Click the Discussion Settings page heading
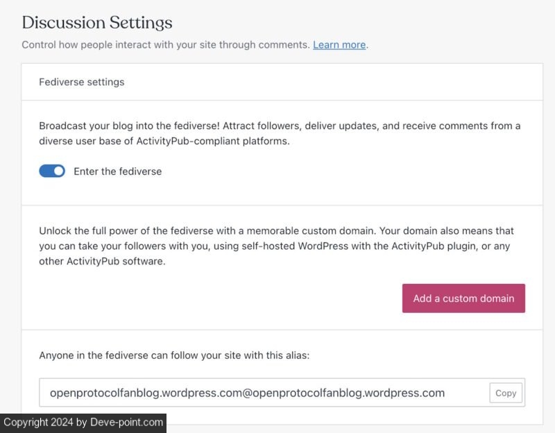 coord(97,22)
